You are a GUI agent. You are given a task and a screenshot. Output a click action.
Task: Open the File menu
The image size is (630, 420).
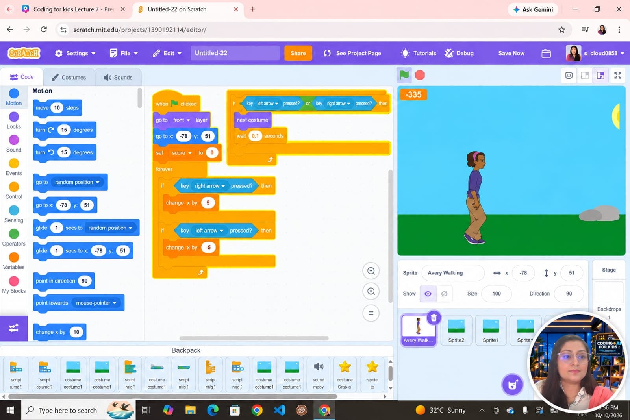[124, 53]
